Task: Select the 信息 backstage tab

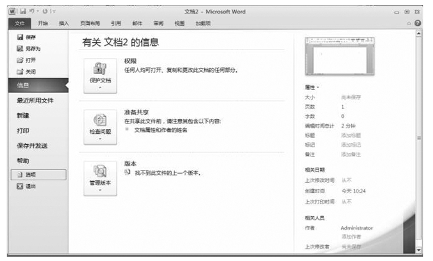Action: (x=39, y=85)
